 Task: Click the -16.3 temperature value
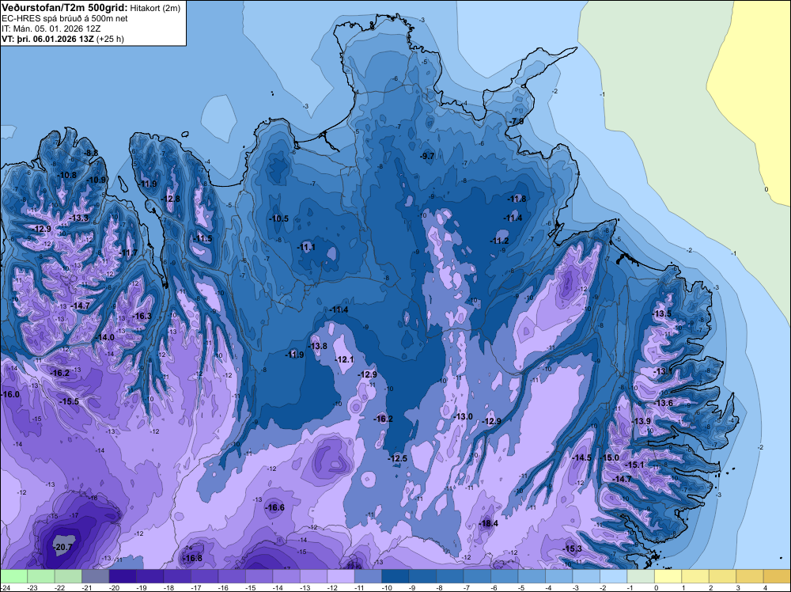142,316
